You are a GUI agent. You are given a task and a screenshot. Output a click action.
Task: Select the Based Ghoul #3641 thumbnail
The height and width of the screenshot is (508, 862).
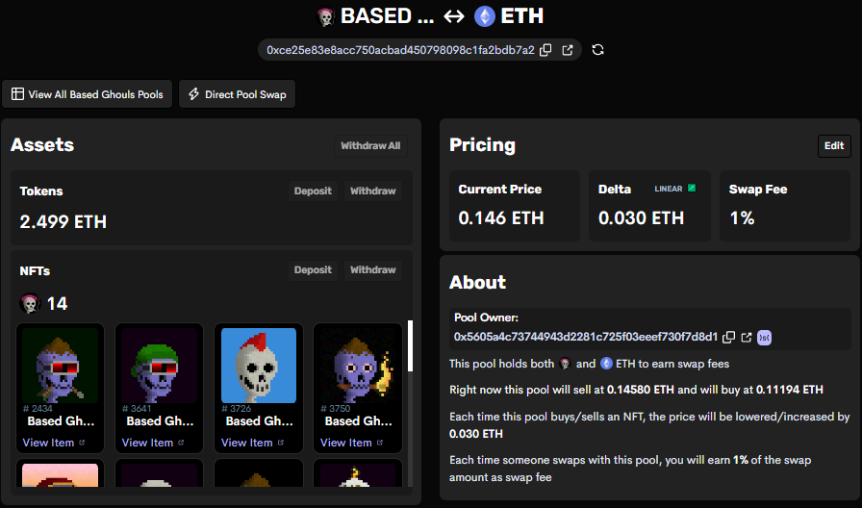pyautogui.click(x=159, y=366)
